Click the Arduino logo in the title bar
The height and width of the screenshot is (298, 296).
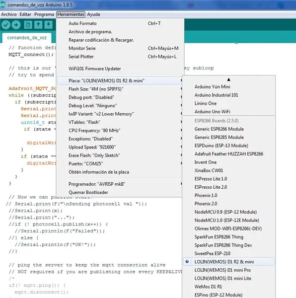click(2, 5)
